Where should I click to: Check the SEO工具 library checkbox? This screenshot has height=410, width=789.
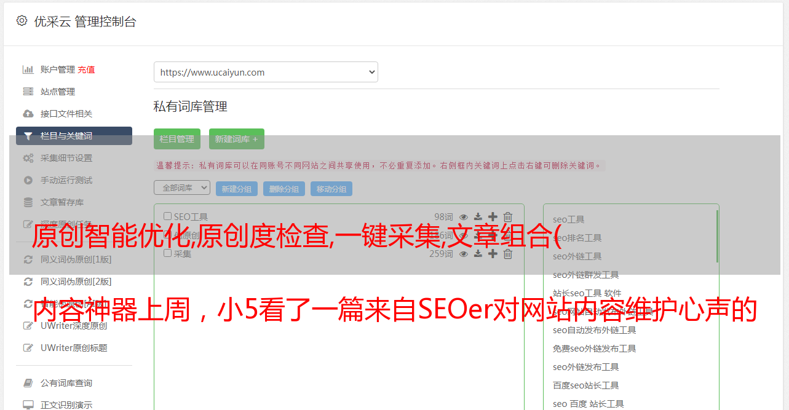[x=167, y=216]
